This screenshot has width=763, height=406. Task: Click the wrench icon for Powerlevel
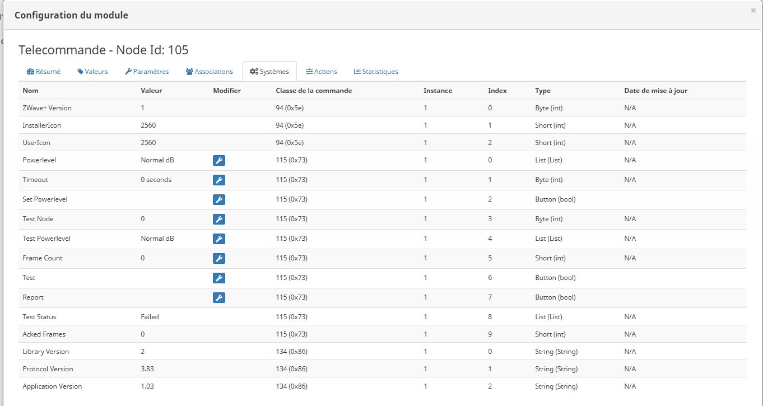click(219, 161)
